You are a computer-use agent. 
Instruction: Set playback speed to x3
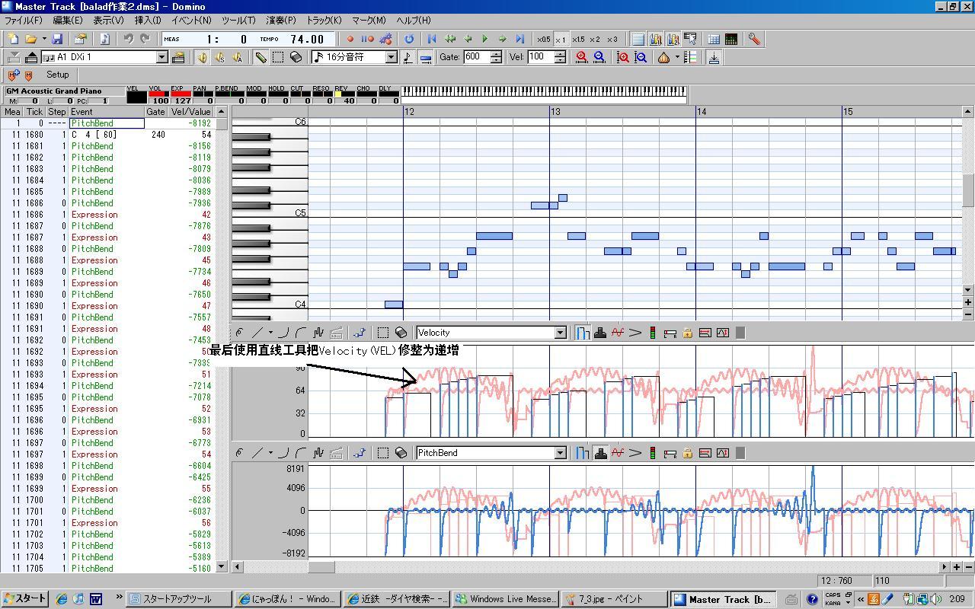(x=612, y=39)
